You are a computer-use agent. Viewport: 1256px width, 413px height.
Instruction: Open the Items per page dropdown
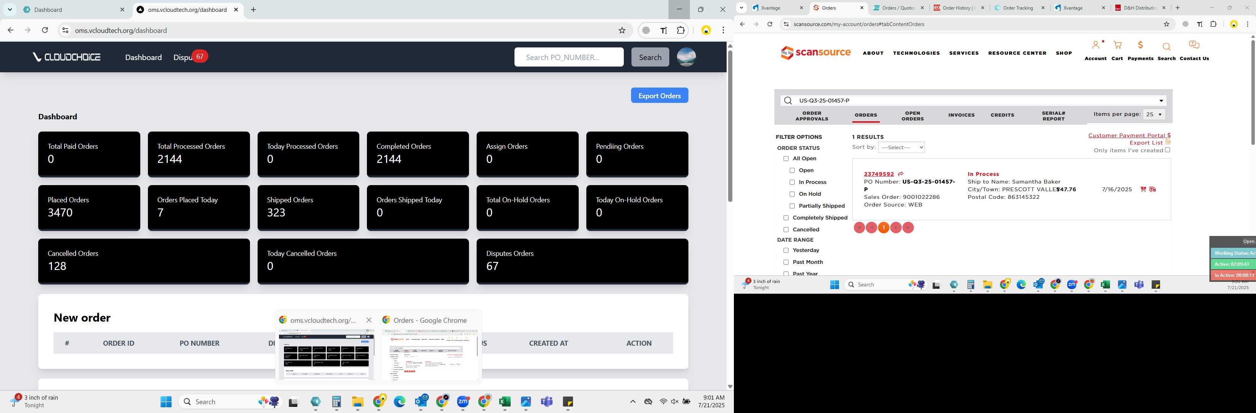1154,115
